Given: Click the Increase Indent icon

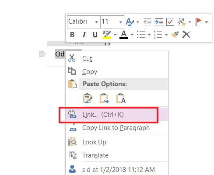Looking at the screenshot, I should click(x=159, y=22).
